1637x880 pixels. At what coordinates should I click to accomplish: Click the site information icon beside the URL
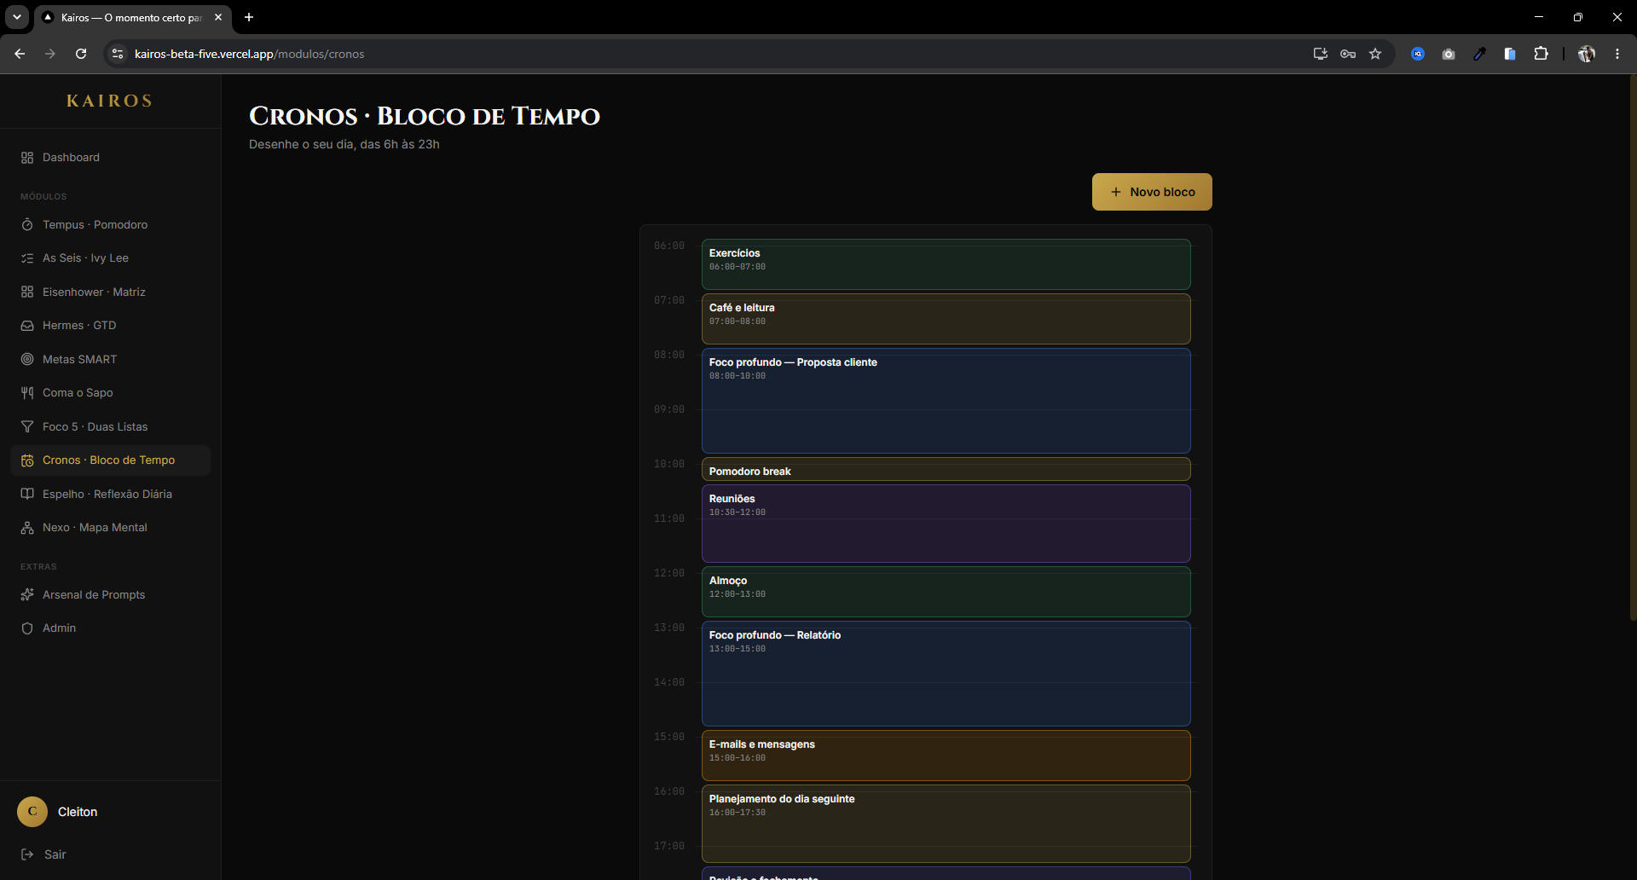[118, 54]
